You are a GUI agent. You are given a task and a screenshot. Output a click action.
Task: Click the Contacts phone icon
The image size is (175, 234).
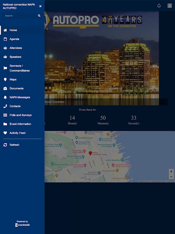(x=5, y=106)
